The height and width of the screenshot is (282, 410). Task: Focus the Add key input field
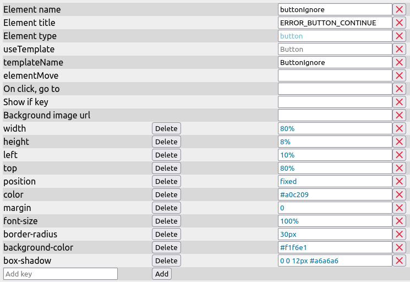(x=61, y=274)
